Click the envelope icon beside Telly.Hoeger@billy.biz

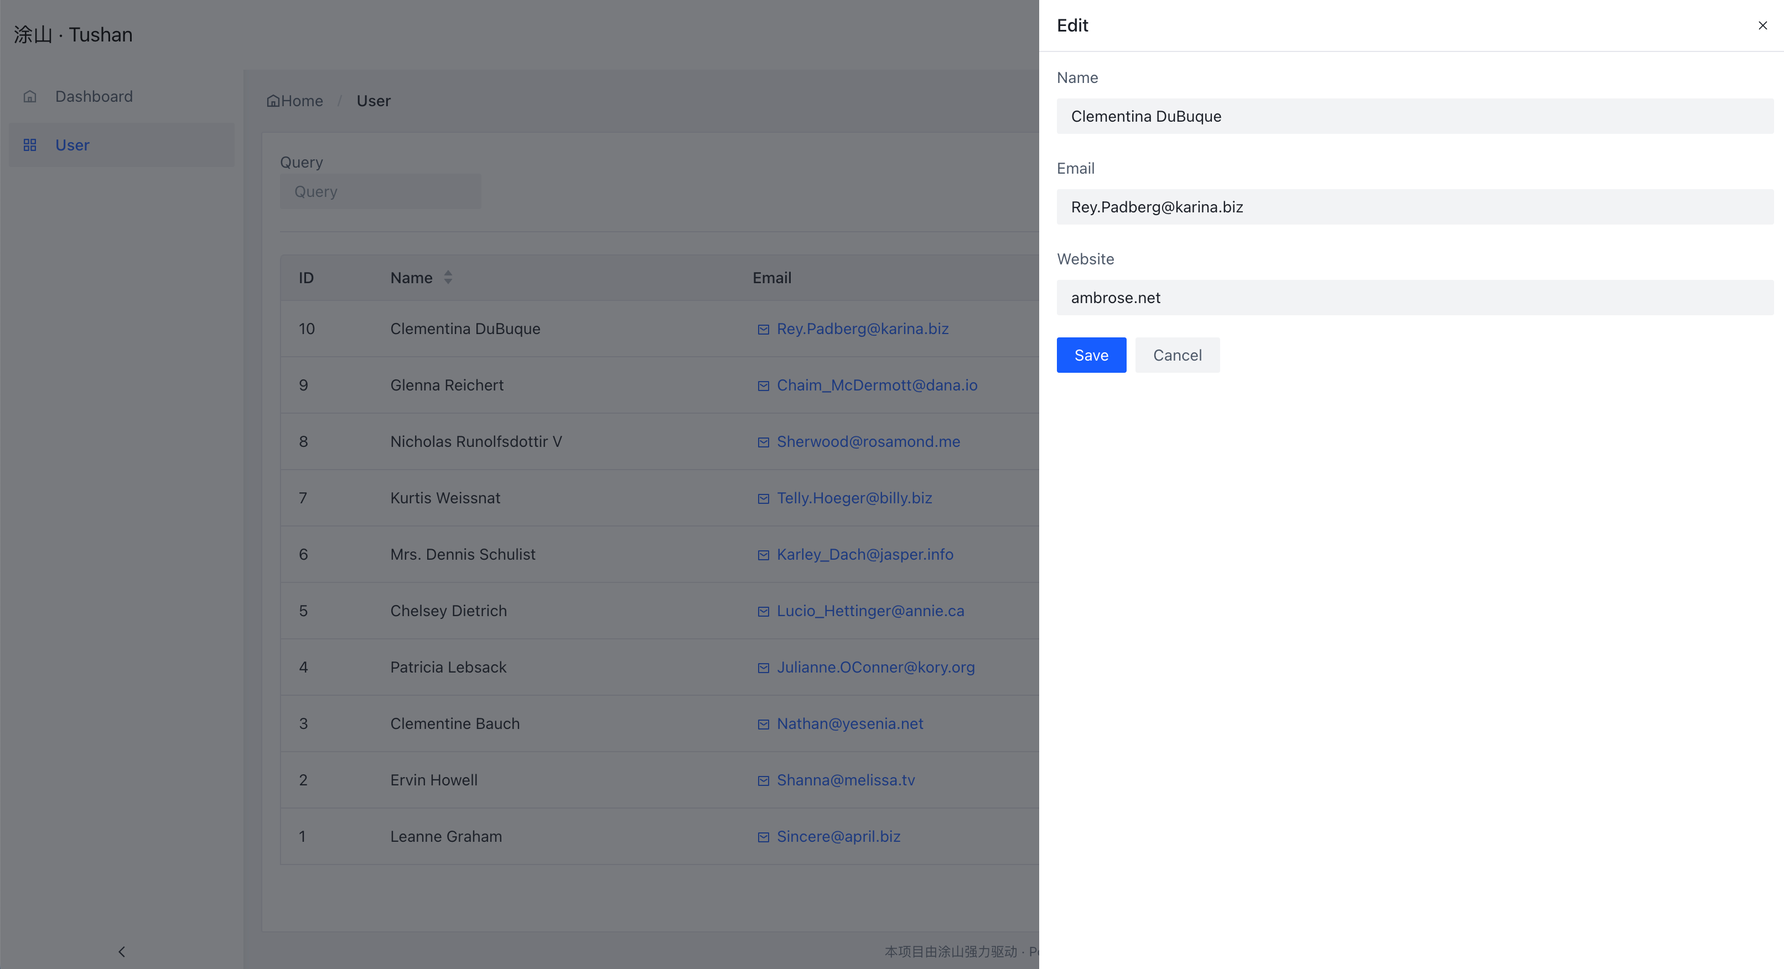(763, 498)
